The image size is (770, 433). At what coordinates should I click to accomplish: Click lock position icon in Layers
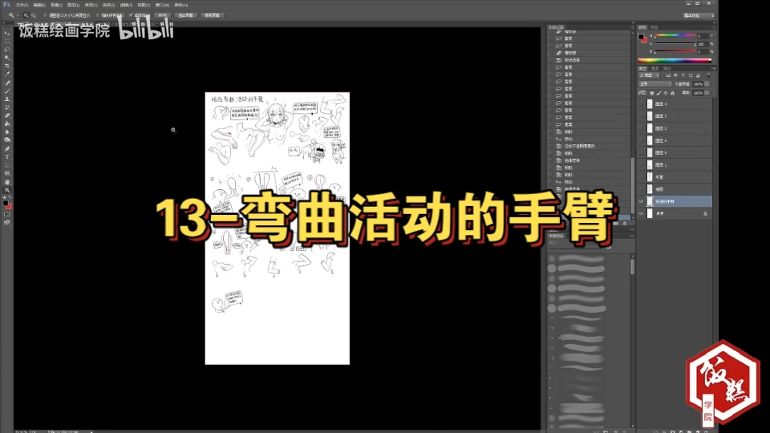coord(666,93)
